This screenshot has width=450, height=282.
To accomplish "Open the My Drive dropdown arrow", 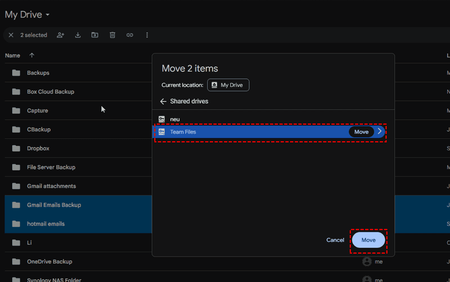I will tap(48, 15).
